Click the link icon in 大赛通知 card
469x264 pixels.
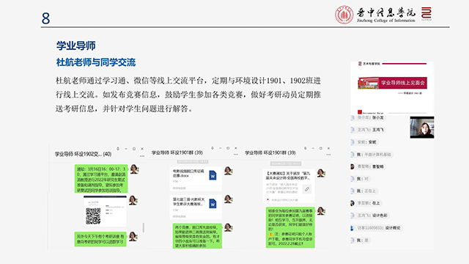click(307, 189)
